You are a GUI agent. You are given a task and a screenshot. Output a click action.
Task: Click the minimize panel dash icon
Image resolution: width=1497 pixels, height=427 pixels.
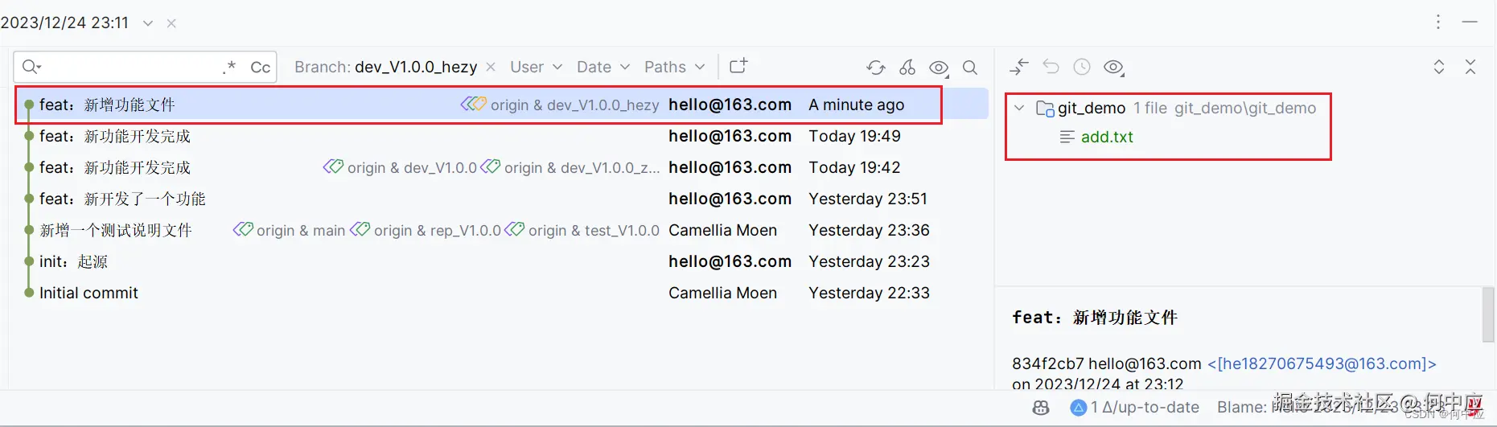[1470, 22]
